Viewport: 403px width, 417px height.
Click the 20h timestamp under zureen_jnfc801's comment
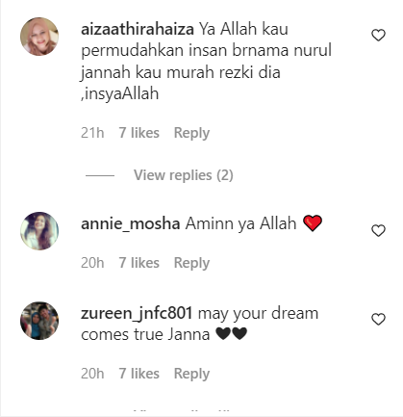pyautogui.click(x=92, y=374)
